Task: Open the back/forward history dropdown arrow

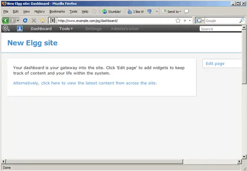Action: coord(18,21)
